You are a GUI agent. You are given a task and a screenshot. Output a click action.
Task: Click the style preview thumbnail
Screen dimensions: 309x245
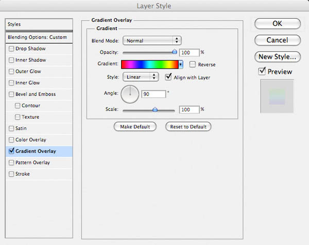[277, 96]
